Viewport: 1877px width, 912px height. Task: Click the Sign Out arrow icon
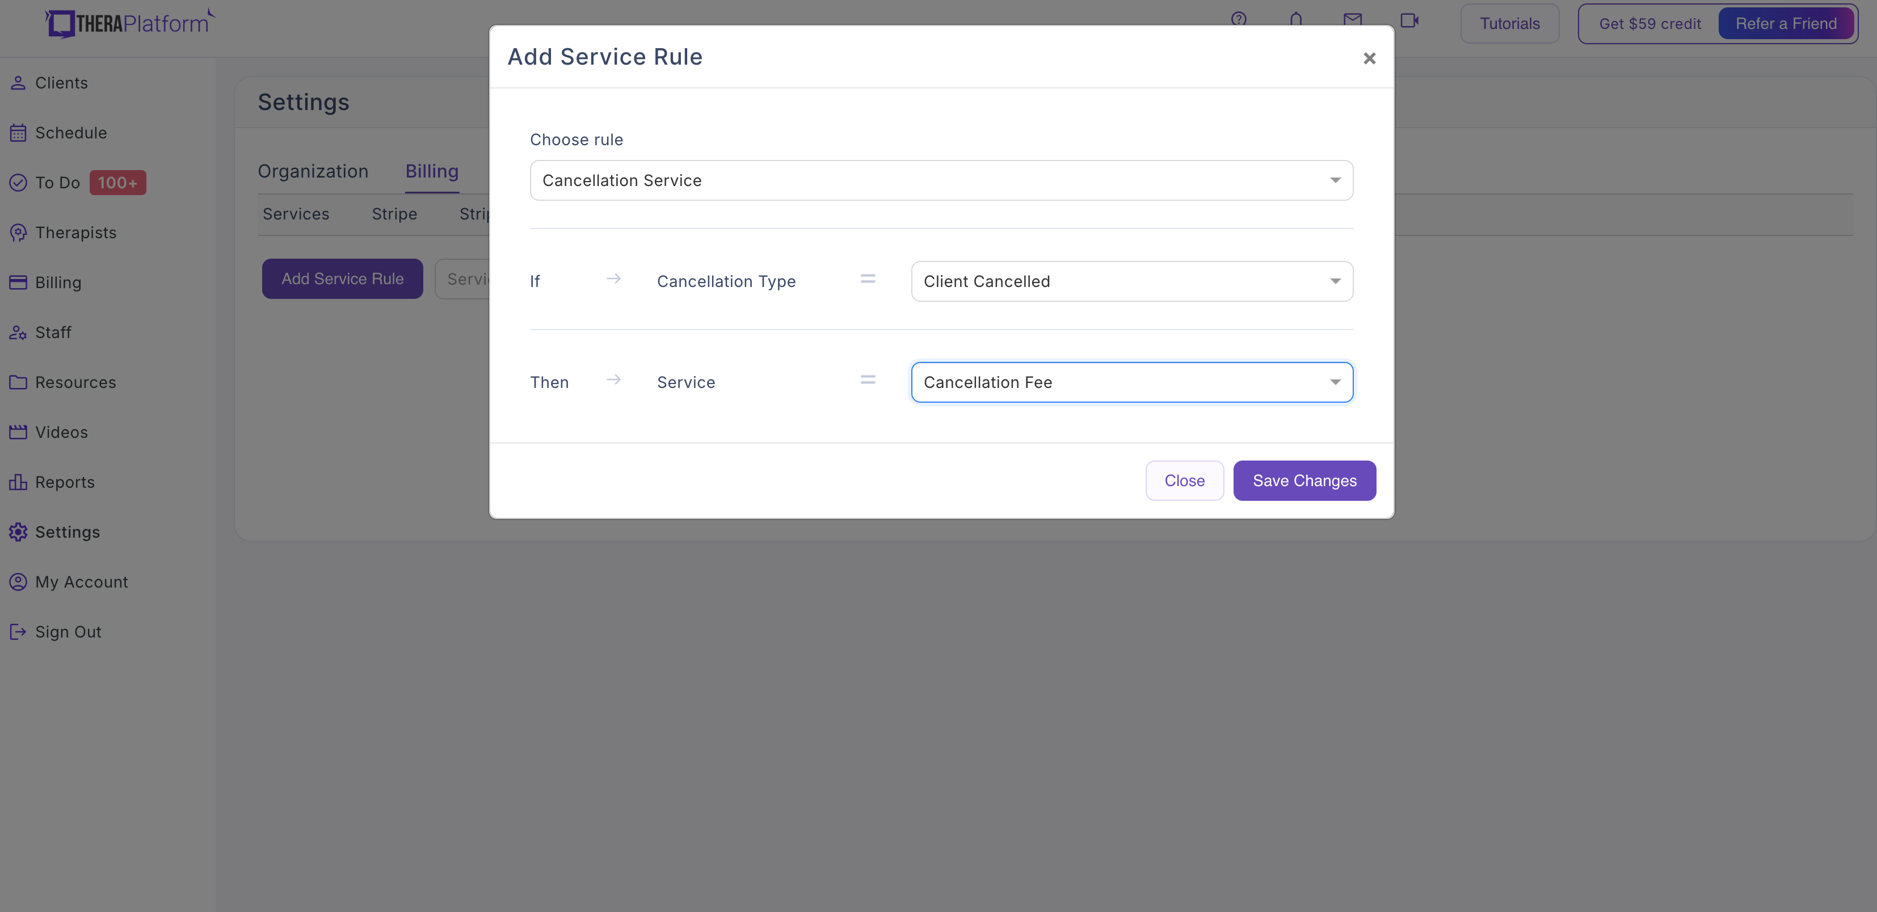(x=18, y=632)
